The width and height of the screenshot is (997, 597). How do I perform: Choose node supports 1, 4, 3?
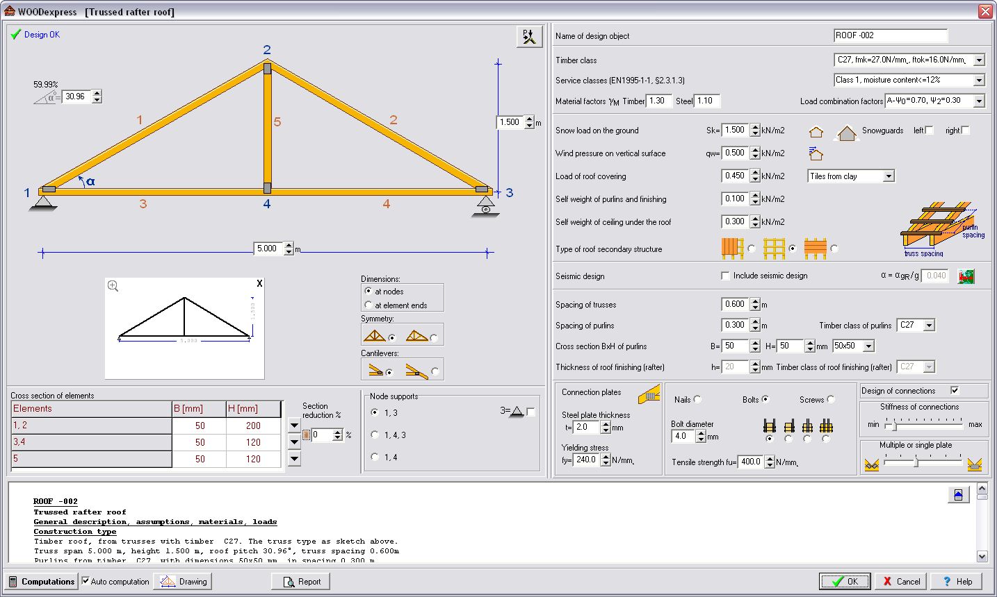(x=375, y=435)
